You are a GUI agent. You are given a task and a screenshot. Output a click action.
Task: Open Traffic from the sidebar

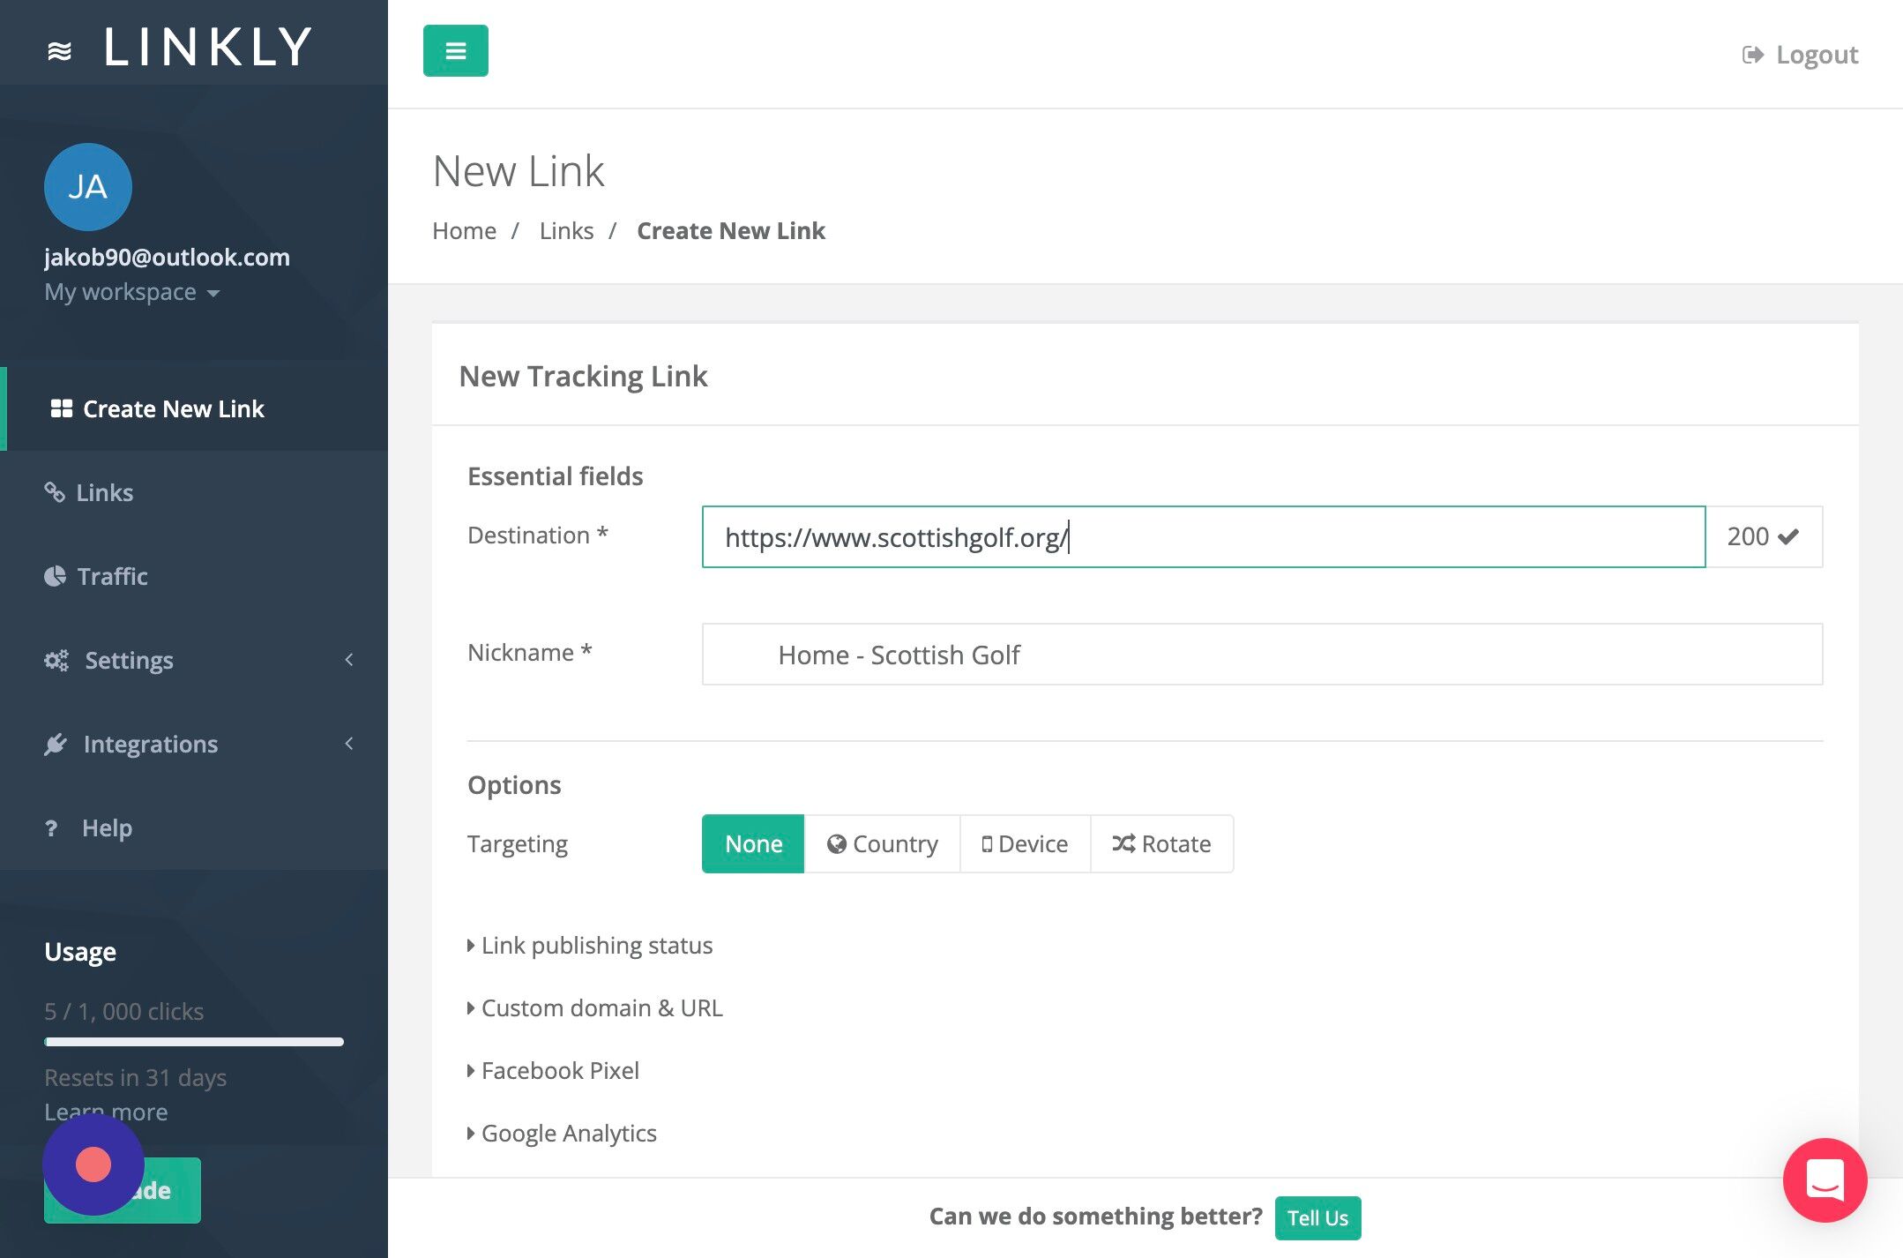[x=112, y=576]
